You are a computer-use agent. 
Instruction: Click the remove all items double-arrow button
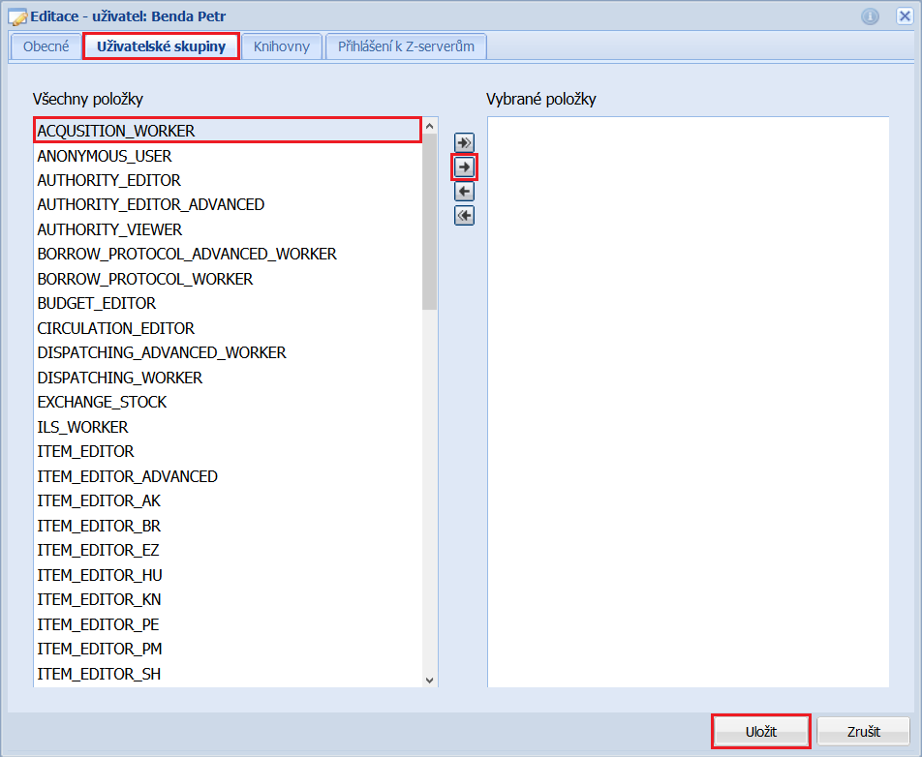pos(465,216)
